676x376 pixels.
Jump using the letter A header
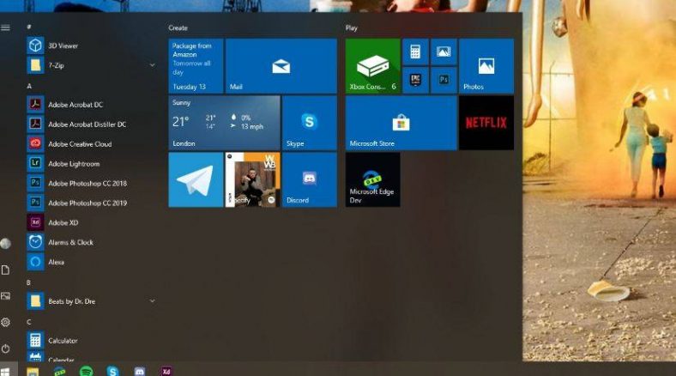(29, 86)
